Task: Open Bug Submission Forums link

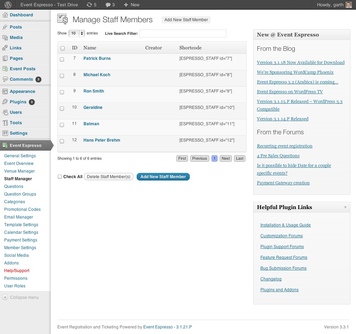Action: (x=283, y=268)
